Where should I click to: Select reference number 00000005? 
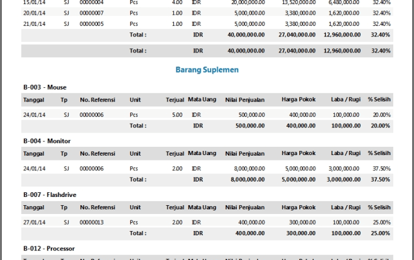(x=91, y=24)
